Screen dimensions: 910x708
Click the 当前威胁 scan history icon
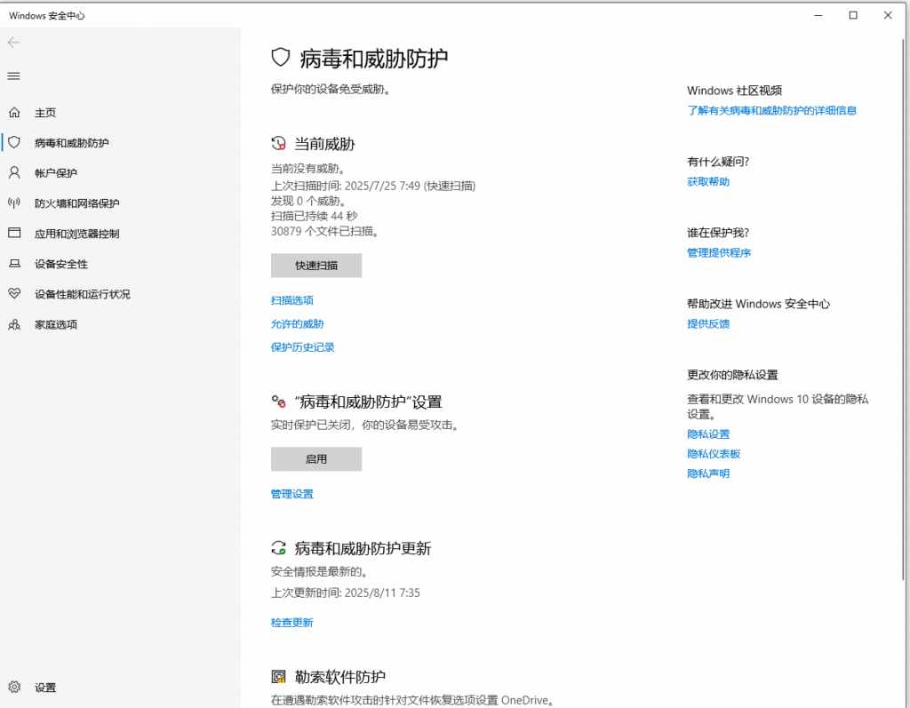278,143
